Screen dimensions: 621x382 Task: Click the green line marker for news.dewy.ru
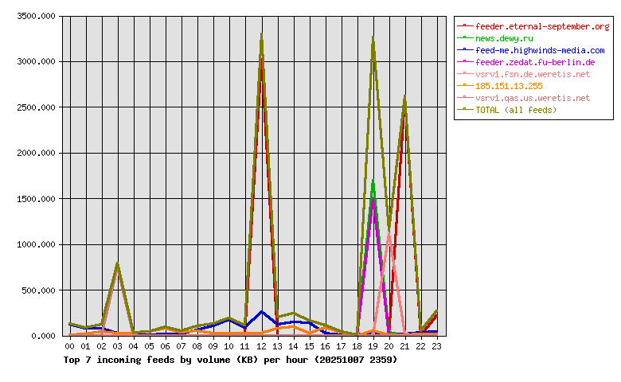coord(465,37)
